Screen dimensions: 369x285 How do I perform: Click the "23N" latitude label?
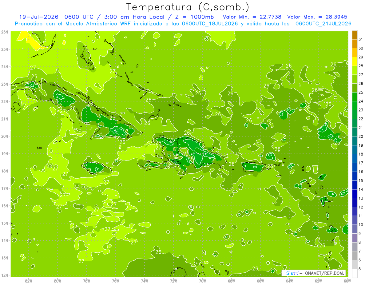click(x=4, y=84)
